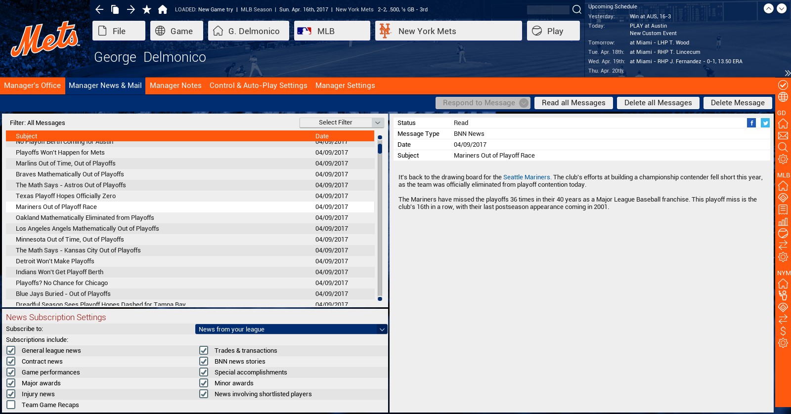Image resolution: width=791 pixels, height=414 pixels.
Task: Click Delete Message button
Action: coord(738,103)
